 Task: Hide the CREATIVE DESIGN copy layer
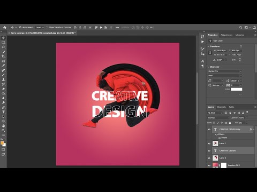pyautogui.click(x=209, y=130)
